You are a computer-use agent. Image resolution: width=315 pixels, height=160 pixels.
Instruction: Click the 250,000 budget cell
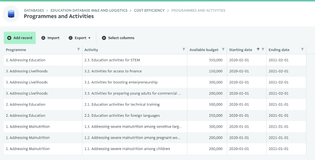tap(207, 115)
